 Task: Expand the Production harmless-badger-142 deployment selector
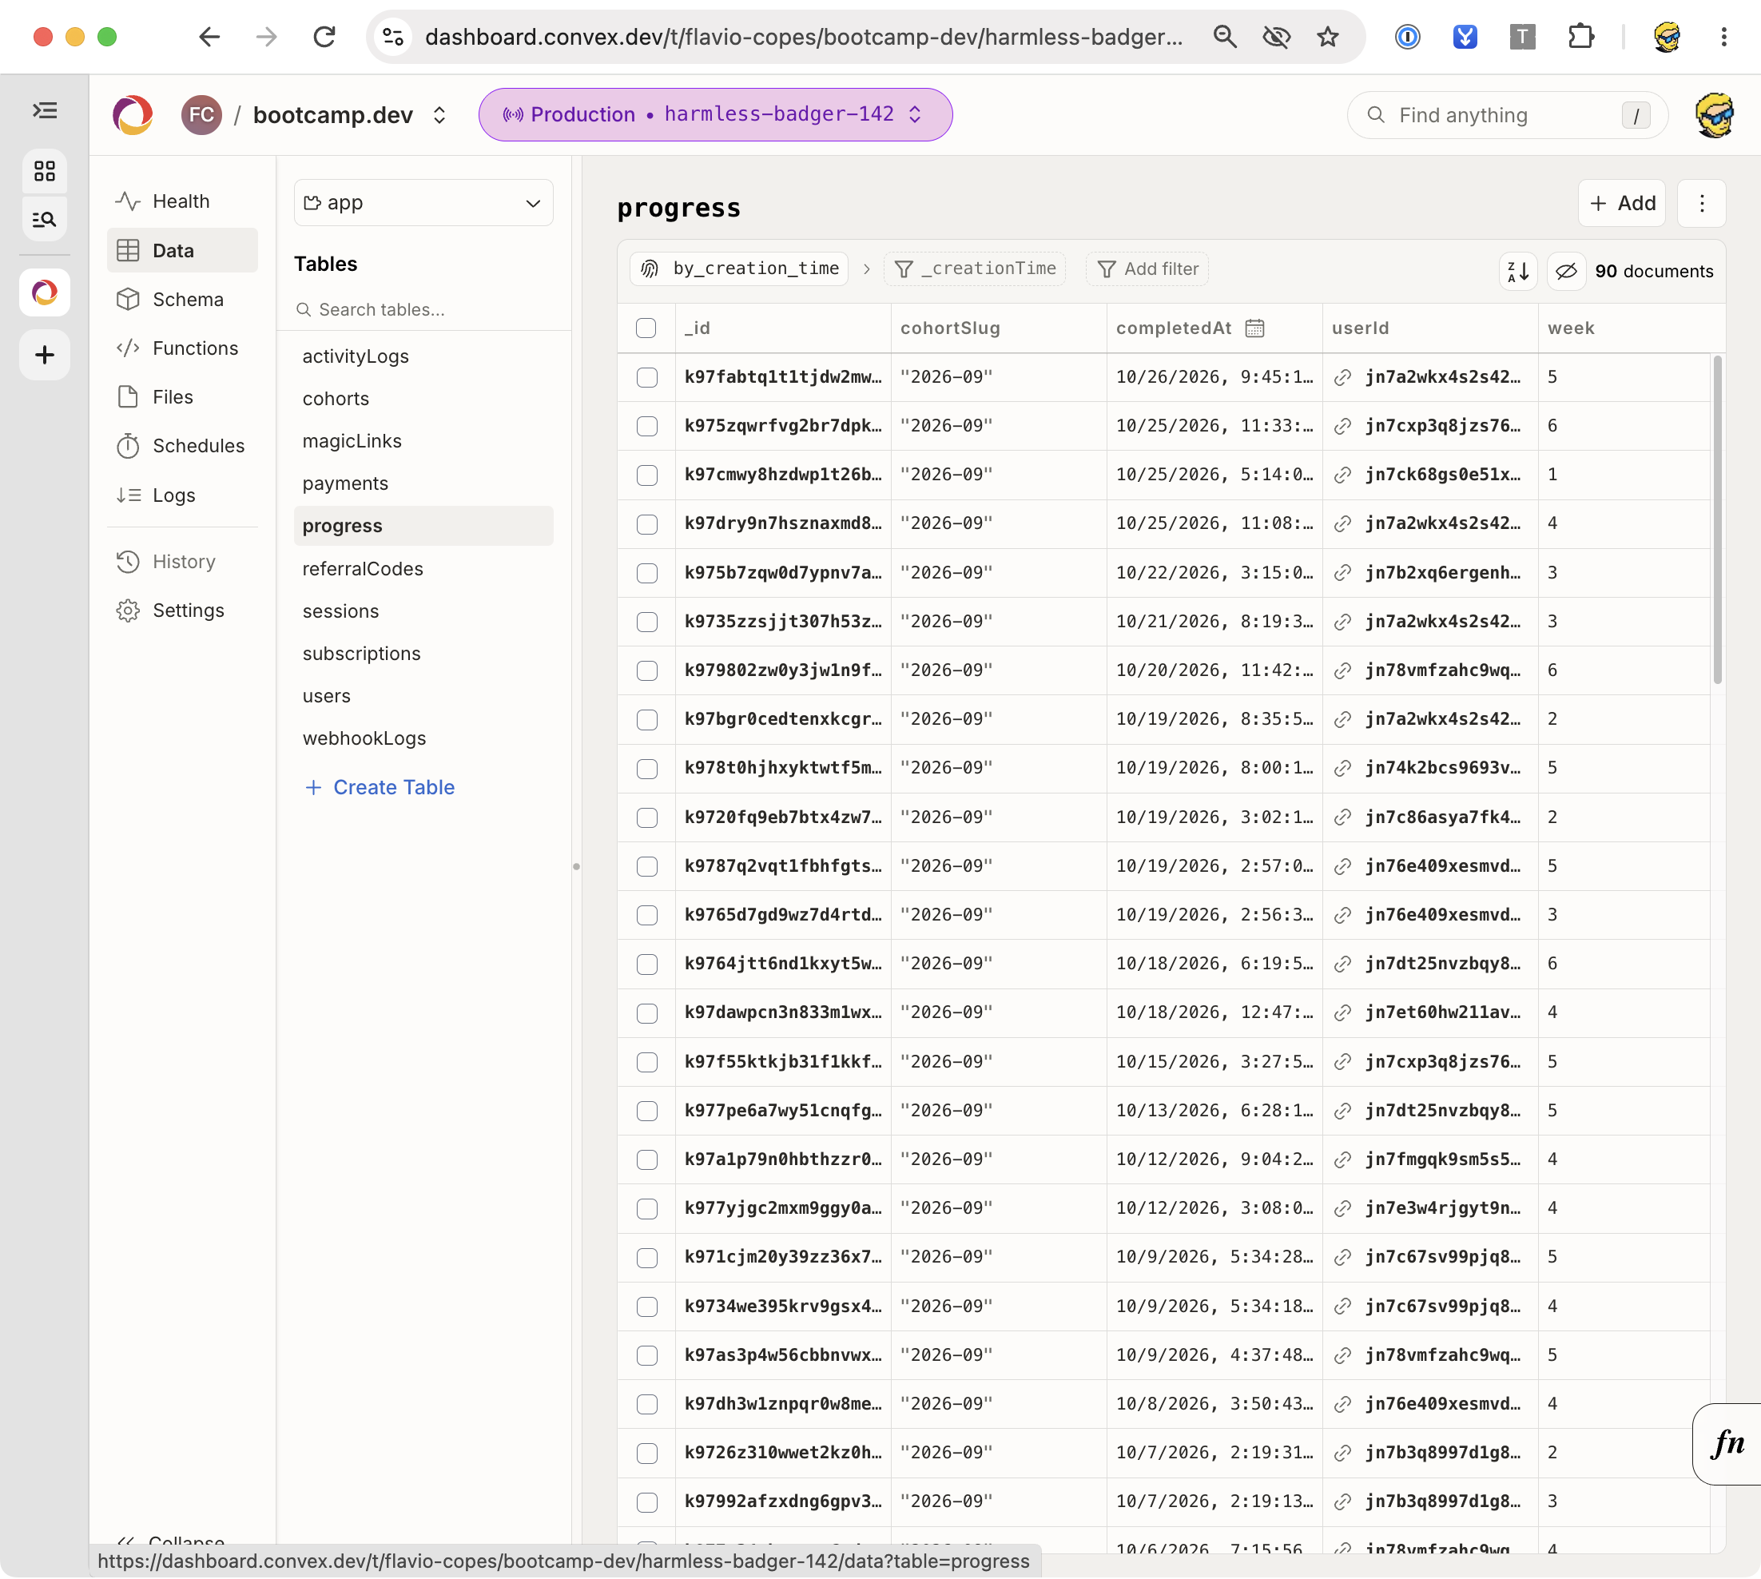coord(715,114)
